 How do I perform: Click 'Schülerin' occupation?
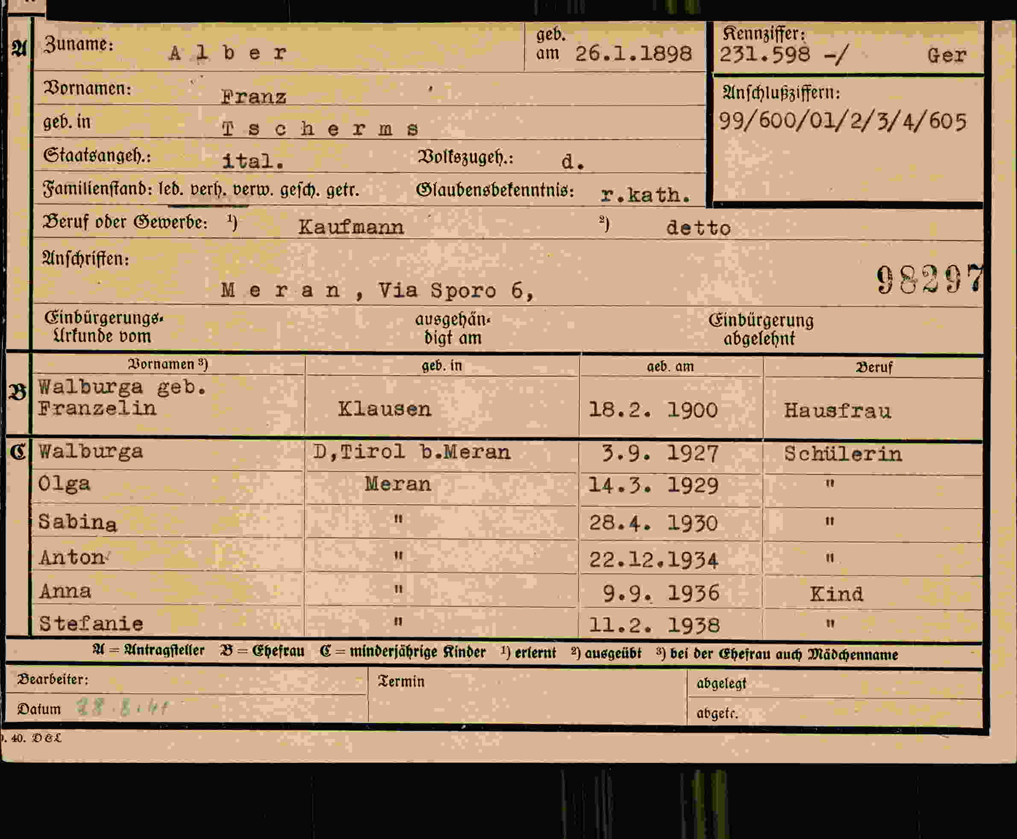(843, 453)
